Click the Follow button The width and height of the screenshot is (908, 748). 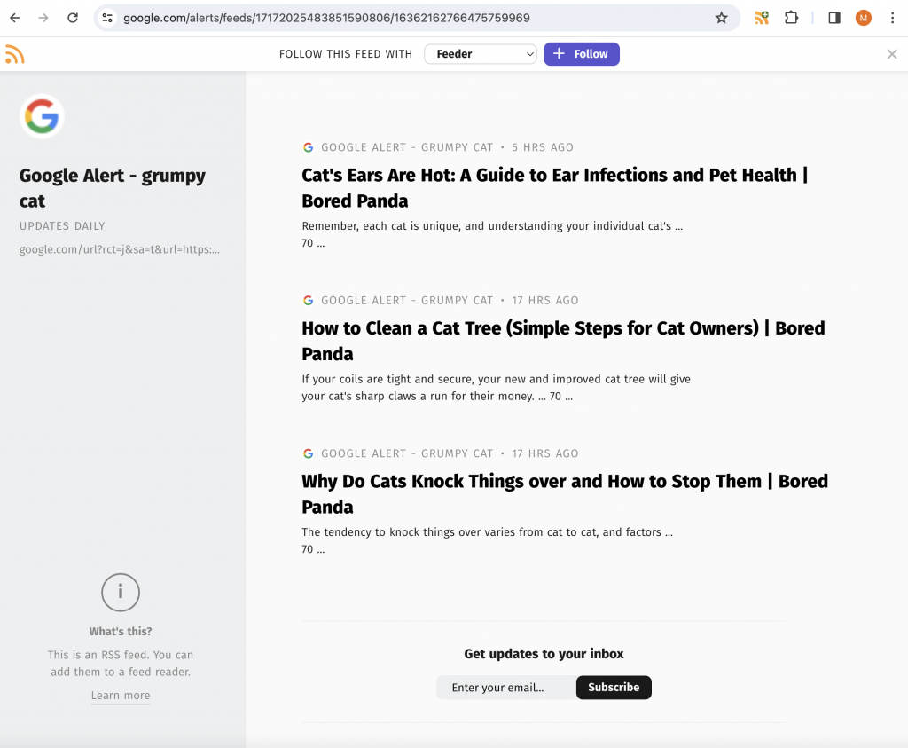point(582,54)
